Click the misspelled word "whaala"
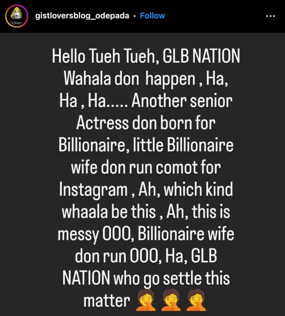 coord(85,212)
